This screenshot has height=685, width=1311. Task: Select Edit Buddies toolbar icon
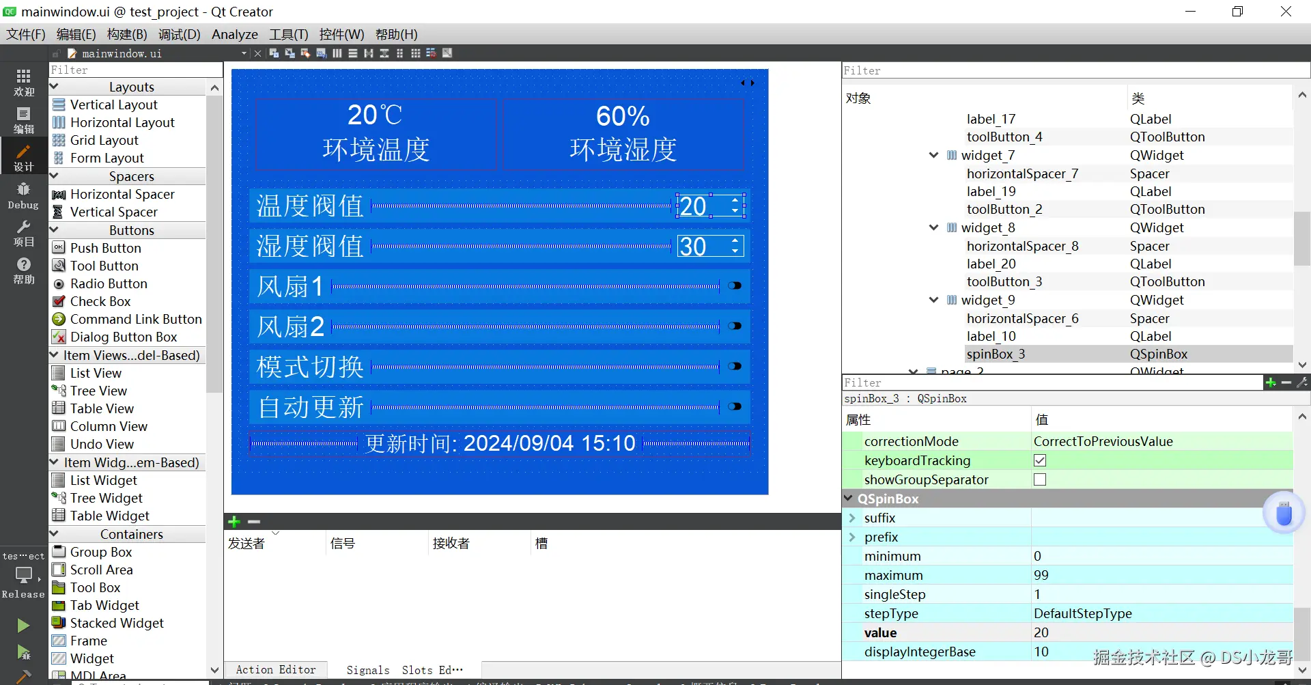[305, 53]
